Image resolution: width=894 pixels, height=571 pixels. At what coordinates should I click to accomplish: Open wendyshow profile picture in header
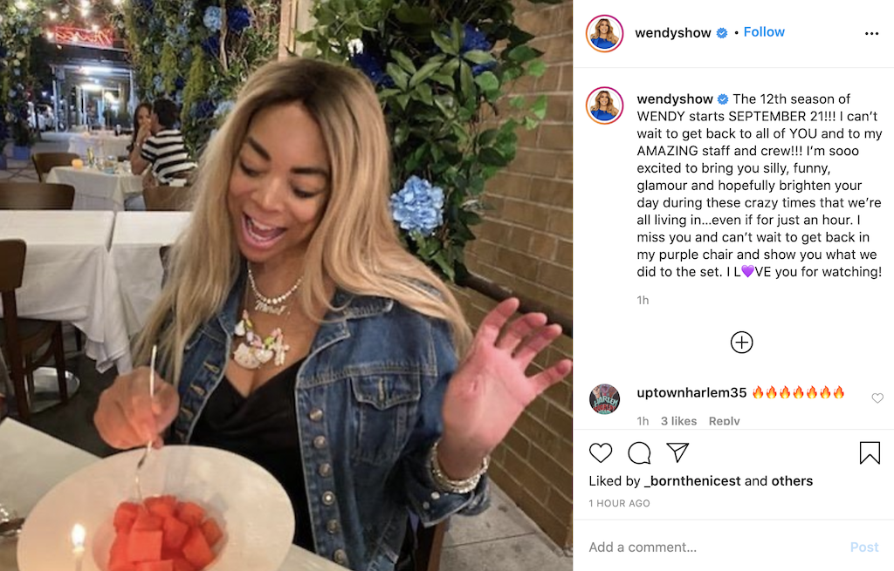click(x=604, y=34)
